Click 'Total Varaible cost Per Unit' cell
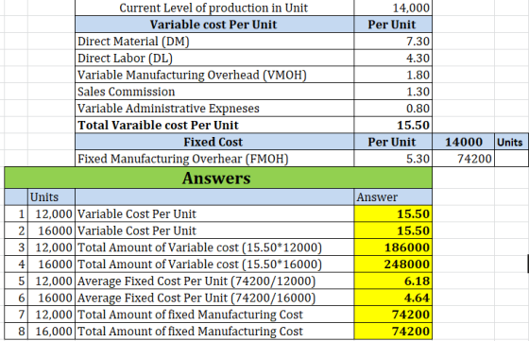Viewport: 529px width, 341px height. (214, 125)
